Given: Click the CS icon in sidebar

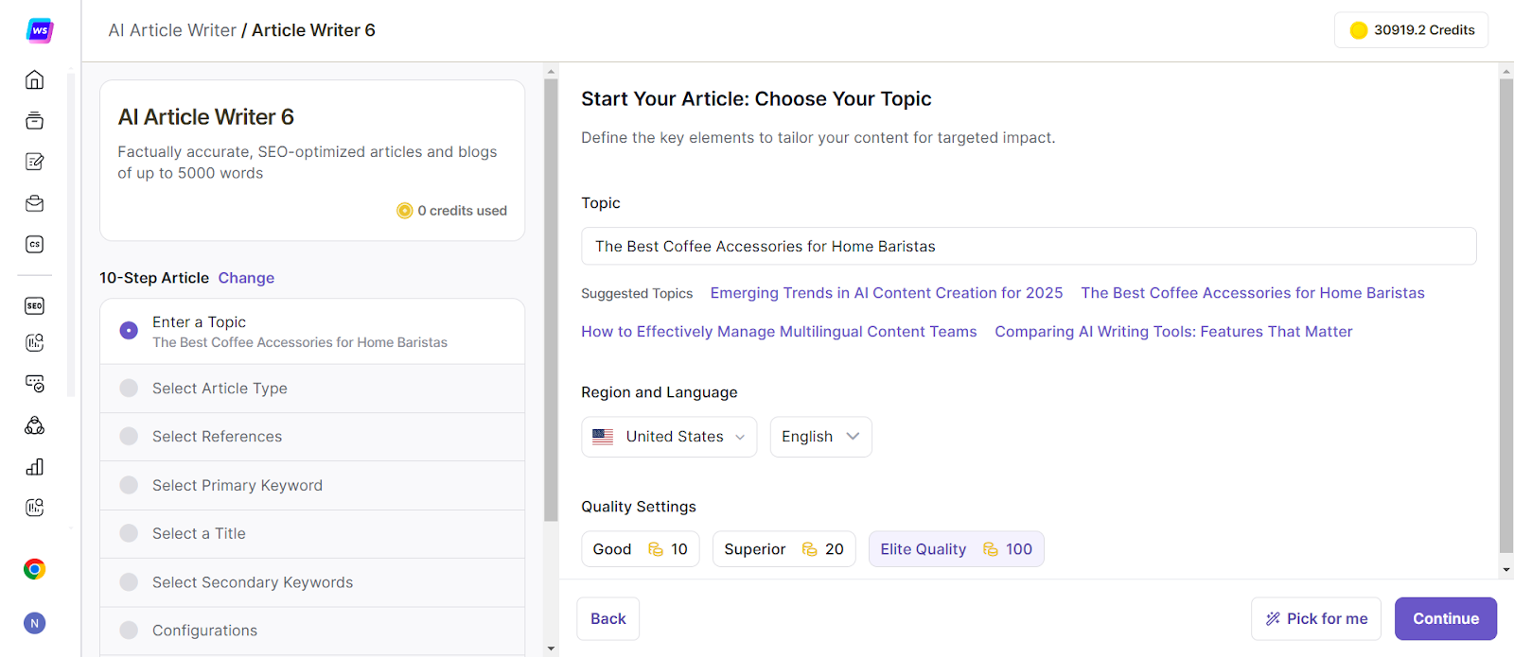Looking at the screenshot, I should pyautogui.click(x=35, y=245).
